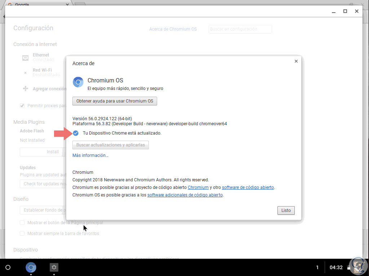Toggle Mostrar siempre la barra de favoritos
Viewport: 369px width, 276px height.
tap(22, 234)
